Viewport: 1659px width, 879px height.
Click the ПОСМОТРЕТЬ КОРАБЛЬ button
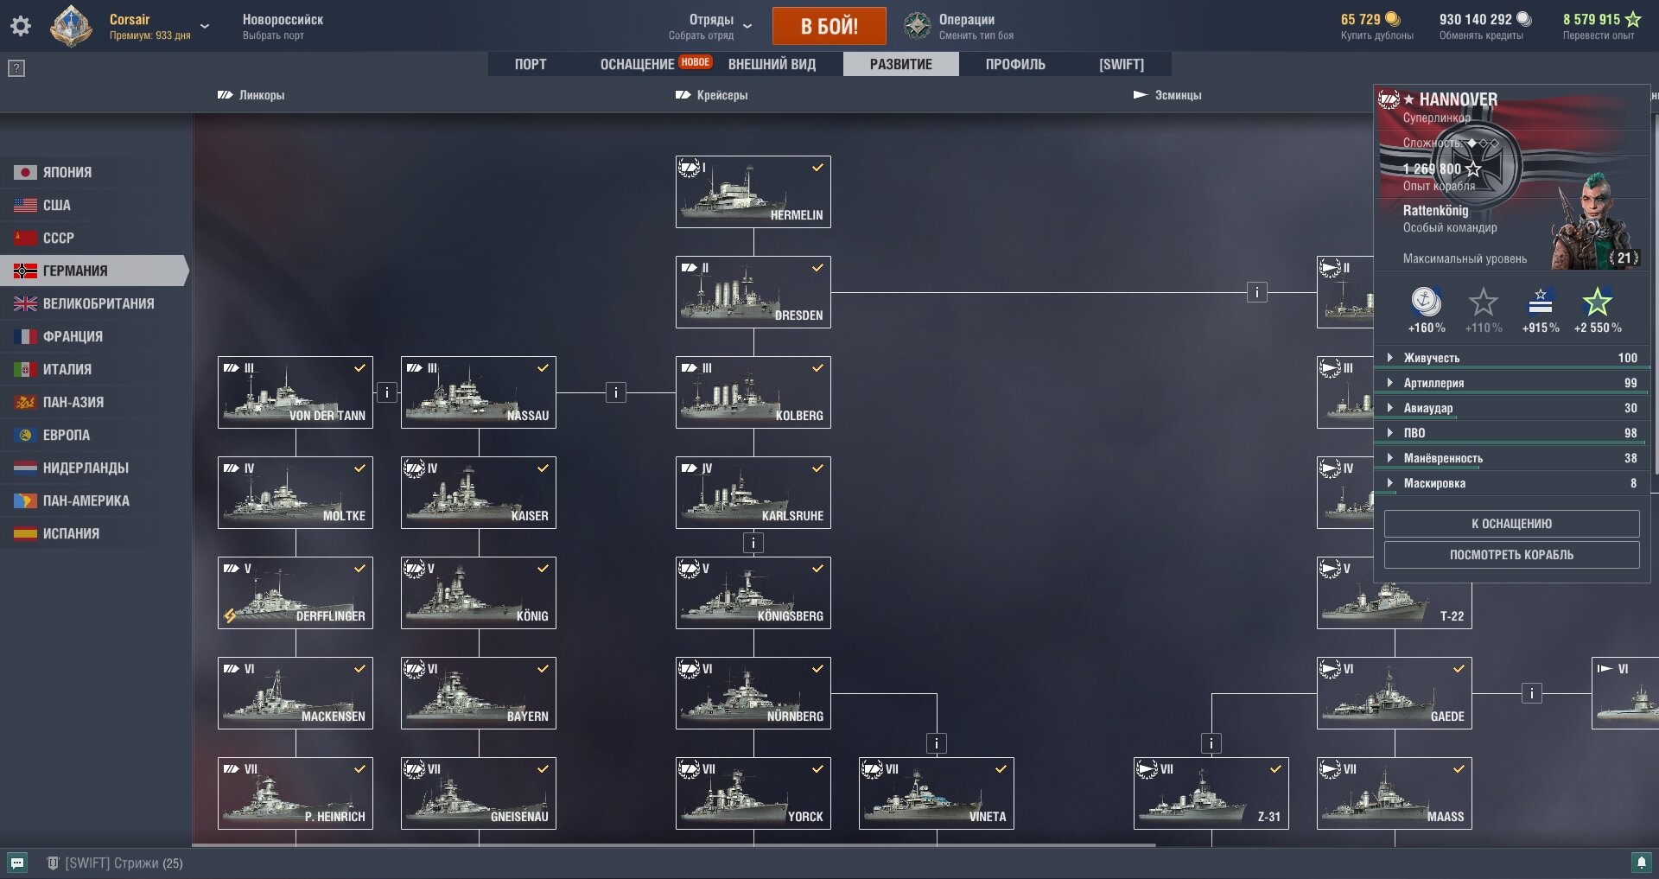click(x=1512, y=555)
